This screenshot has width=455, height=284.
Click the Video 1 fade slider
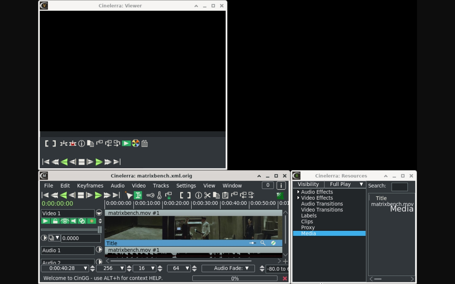coord(71,230)
